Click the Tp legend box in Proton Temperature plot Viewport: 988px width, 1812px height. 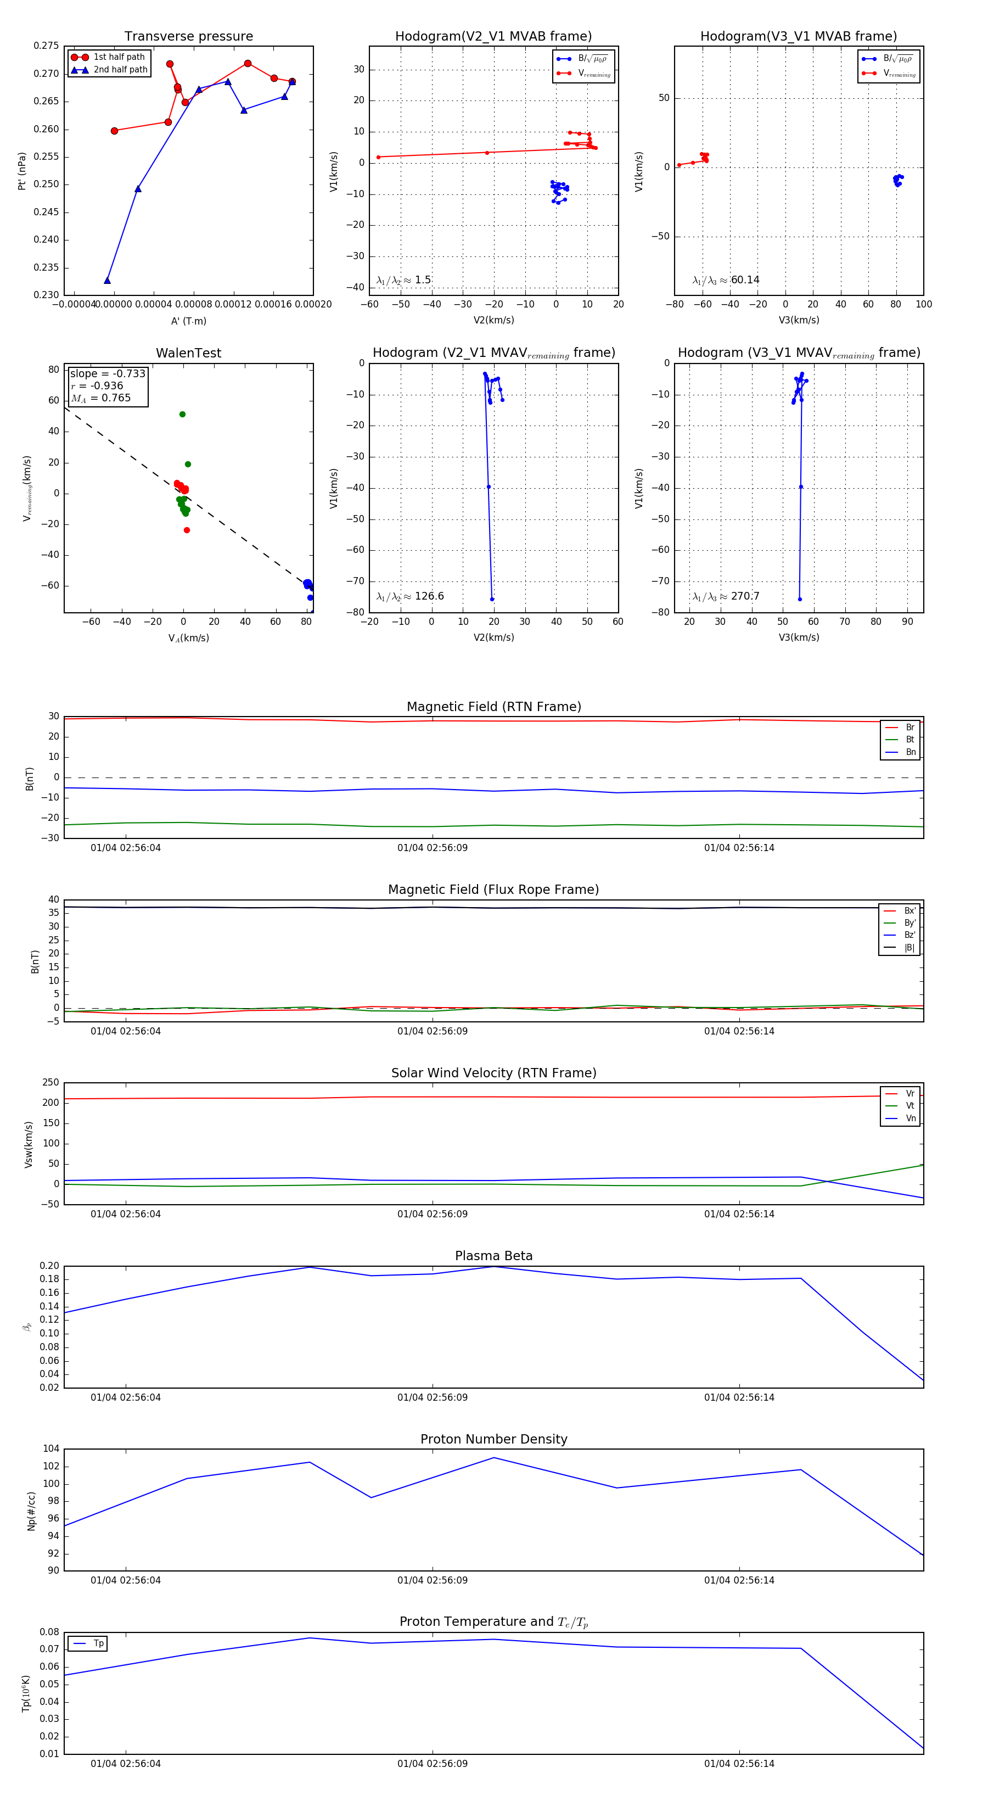pyautogui.click(x=88, y=1643)
